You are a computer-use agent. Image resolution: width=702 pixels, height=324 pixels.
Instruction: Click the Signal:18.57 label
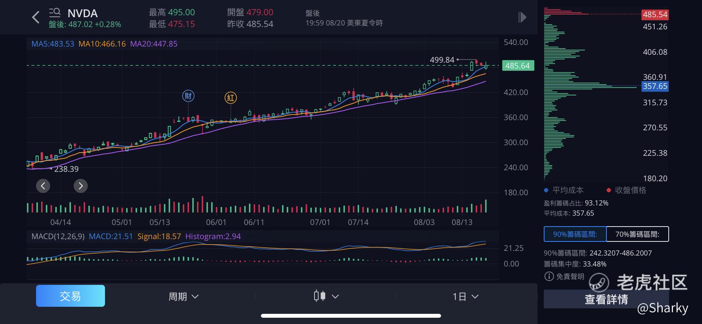pos(159,236)
